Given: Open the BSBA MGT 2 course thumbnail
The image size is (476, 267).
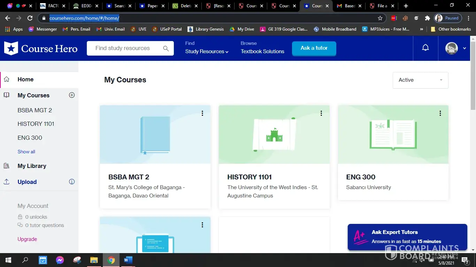Looking at the screenshot, I should [155, 135].
